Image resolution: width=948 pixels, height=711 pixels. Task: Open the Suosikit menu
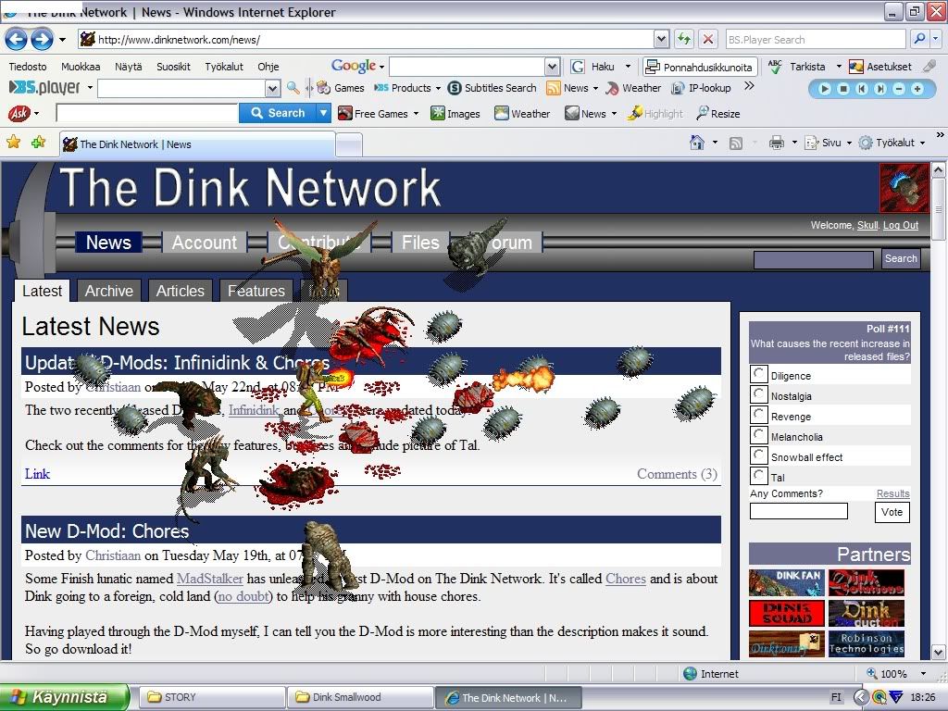[173, 67]
